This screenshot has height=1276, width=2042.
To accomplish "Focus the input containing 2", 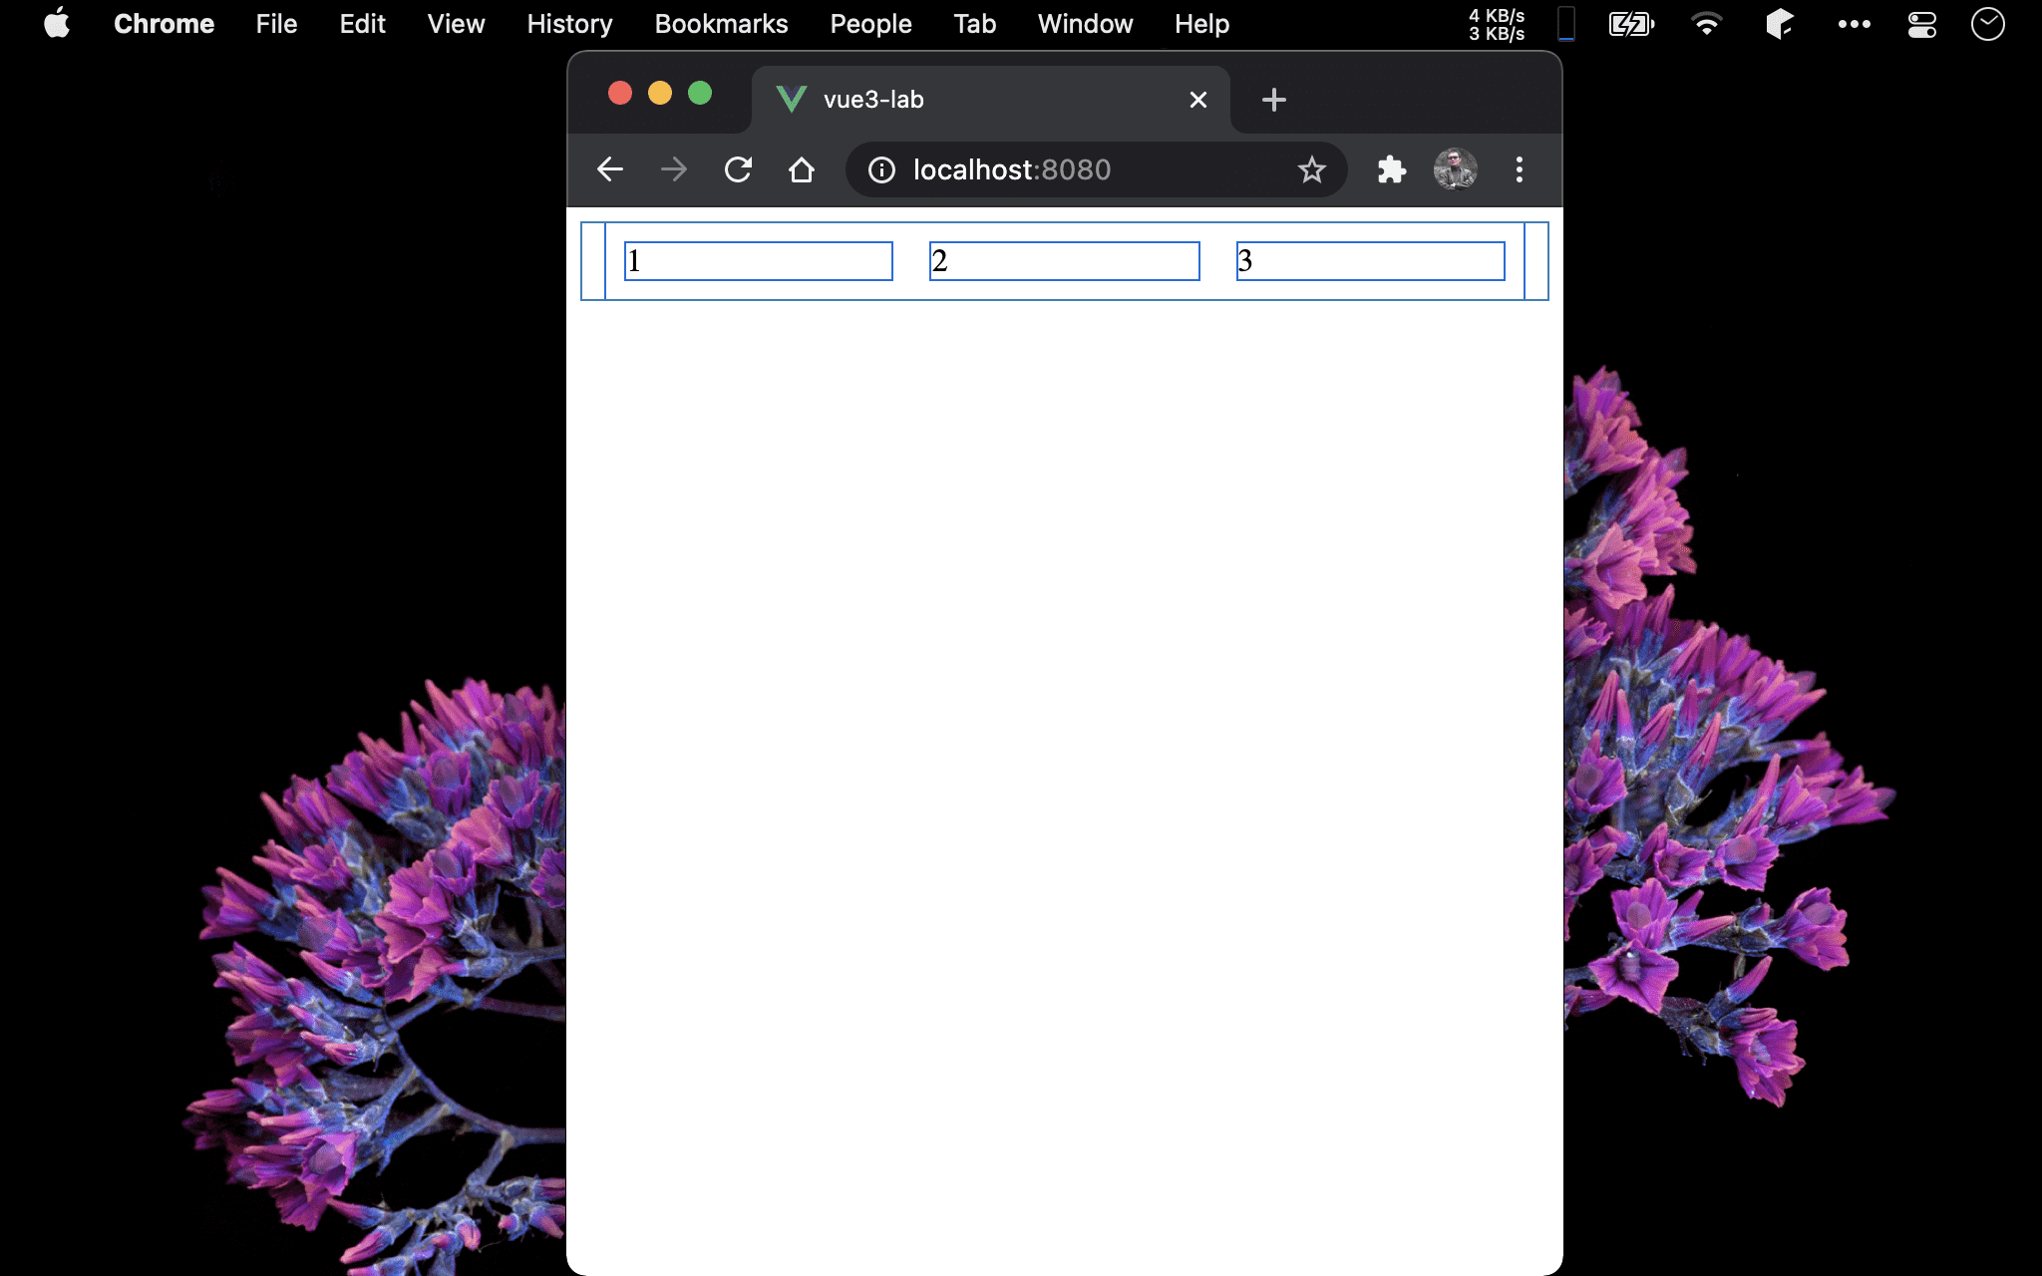I will 1064,261.
